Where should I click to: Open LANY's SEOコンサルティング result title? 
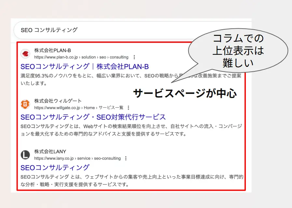(x=55, y=168)
